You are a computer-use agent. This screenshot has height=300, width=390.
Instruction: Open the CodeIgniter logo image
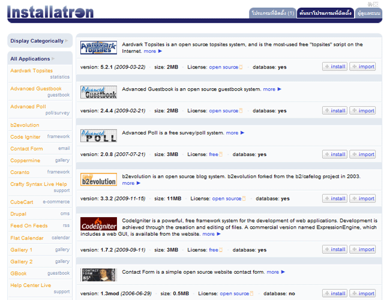[x=98, y=224]
